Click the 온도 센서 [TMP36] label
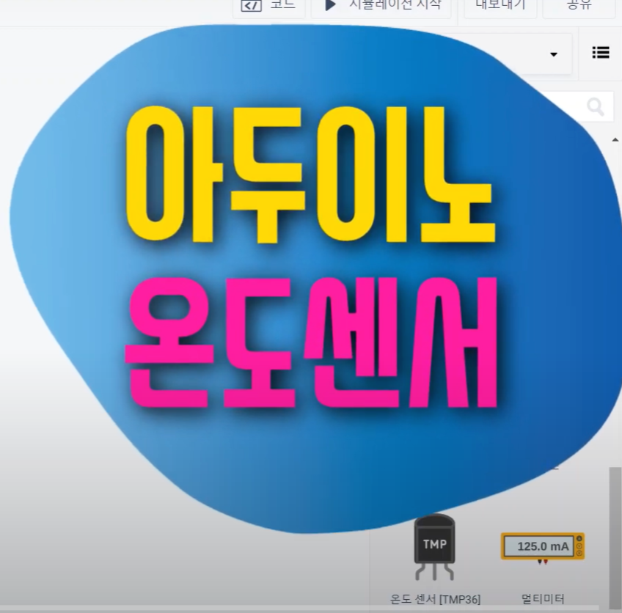The image size is (622, 613). (435, 599)
